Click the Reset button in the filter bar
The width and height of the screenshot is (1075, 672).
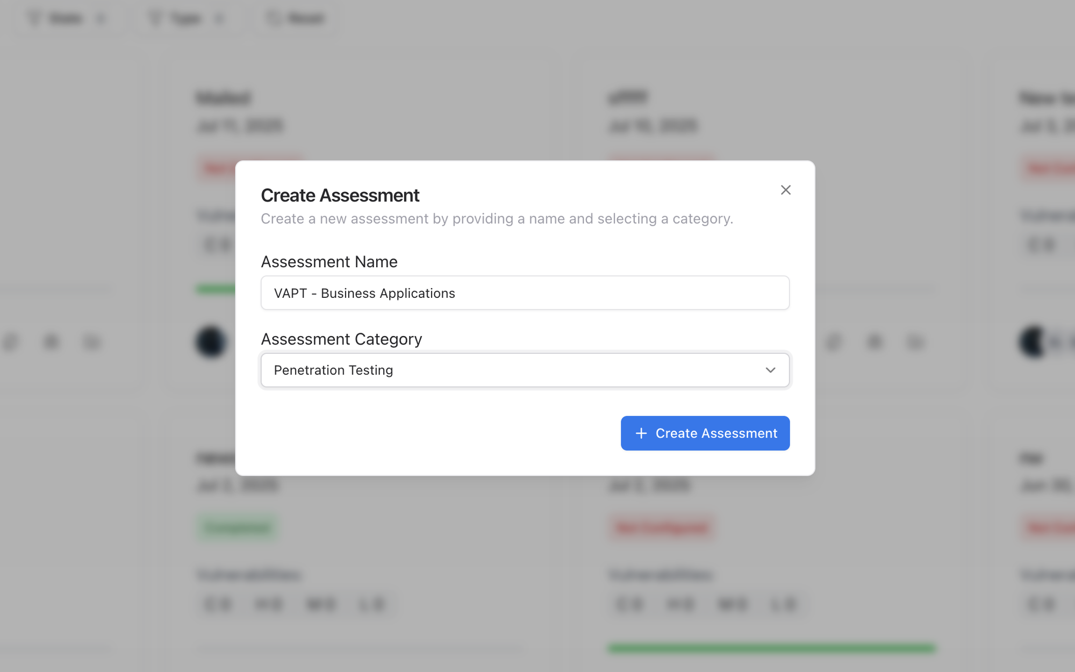point(295,18)
